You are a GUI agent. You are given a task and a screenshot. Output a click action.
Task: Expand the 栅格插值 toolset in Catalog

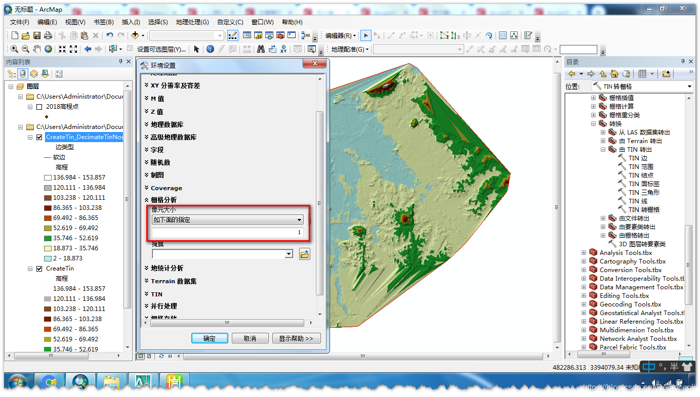pos(593,98)
